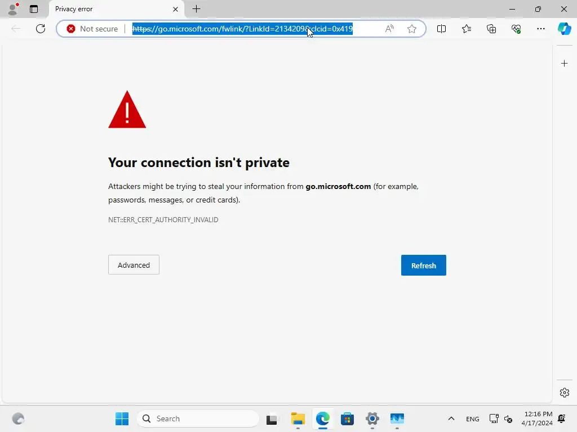This screenshot has width=577, height=432.
Task: Open Task View from taskbar
Action: pyautogui.click(x=272, y=418)
